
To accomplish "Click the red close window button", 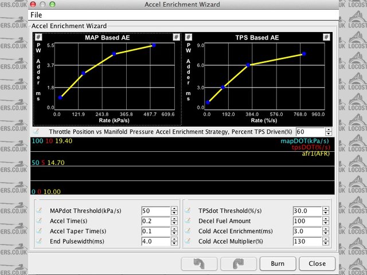I will click(33, 5).
